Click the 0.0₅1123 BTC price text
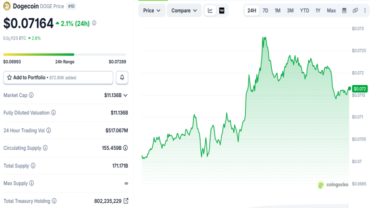This screenshot has width=370, height=208. pos(14,39)
